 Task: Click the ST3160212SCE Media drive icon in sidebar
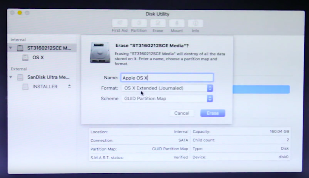pyautogui.click(x=20, y=48)
